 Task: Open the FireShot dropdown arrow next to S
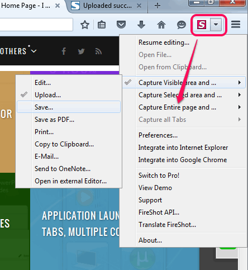click(x=216, y=25)
